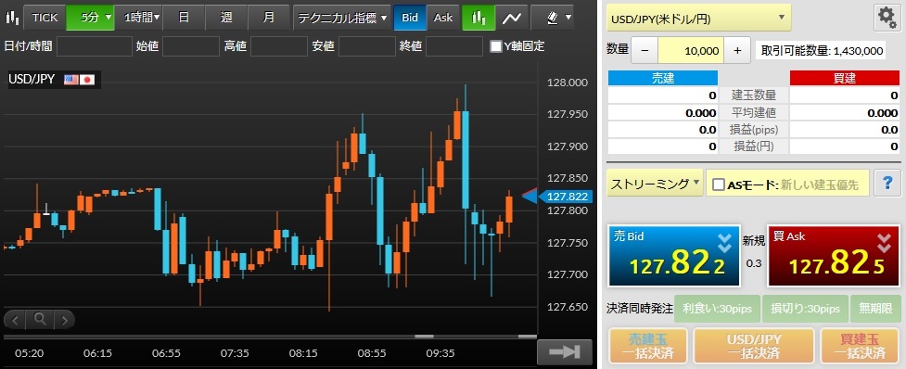Click the 売 Bid 127.822 sell button
Image resolution: width=906 pixels, height=369 pixels.
click(x=674, y=256)
